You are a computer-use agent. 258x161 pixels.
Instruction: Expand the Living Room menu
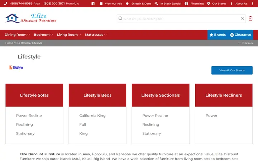[x=69, y=35]
